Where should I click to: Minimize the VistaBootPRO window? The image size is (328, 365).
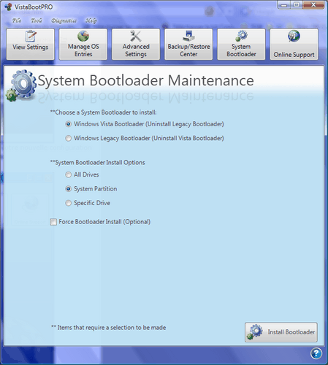284,5
